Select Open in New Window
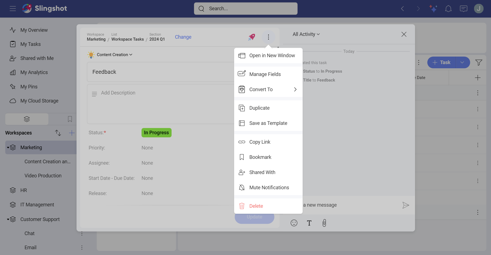Screen dimensions: 491x255 [268, 56]
